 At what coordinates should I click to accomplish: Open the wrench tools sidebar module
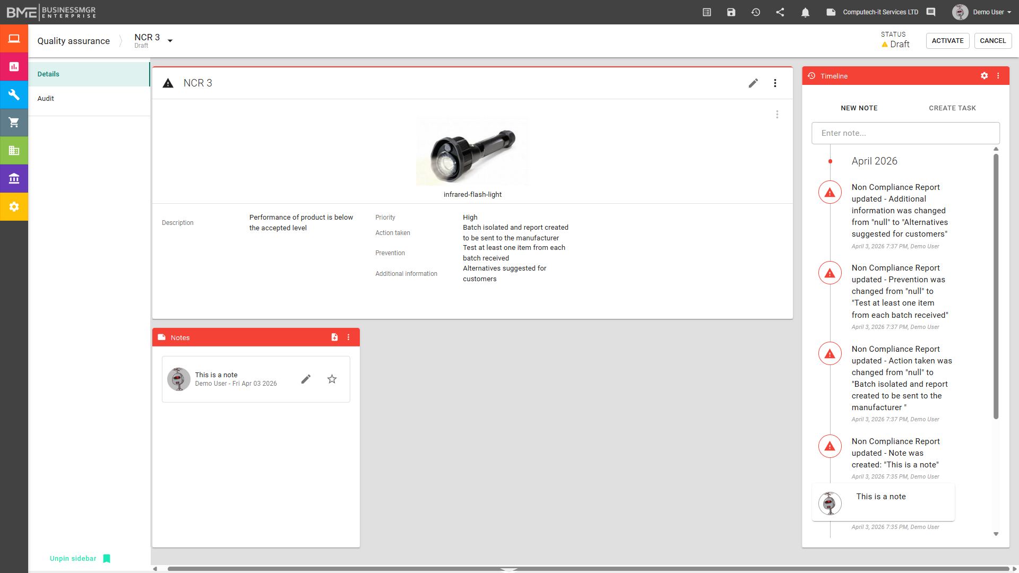point(14,94)
